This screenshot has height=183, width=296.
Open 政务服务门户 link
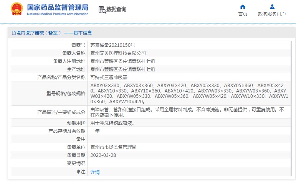(272, 14)
